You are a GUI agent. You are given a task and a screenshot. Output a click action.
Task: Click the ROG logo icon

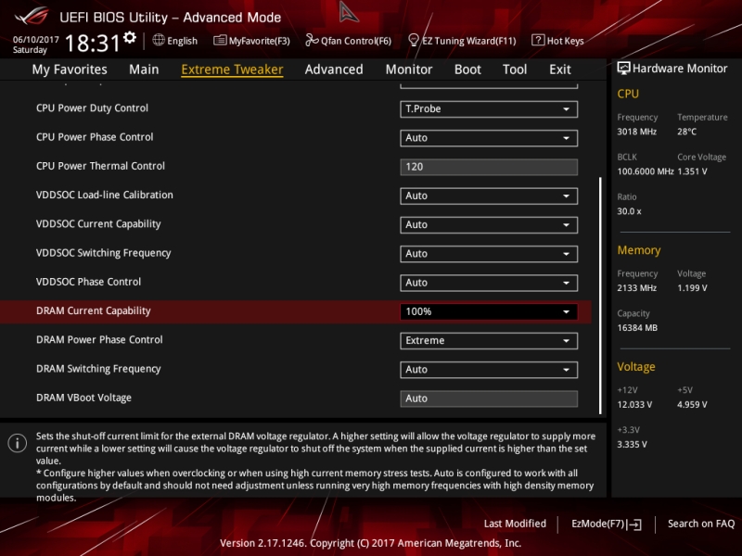32,17
